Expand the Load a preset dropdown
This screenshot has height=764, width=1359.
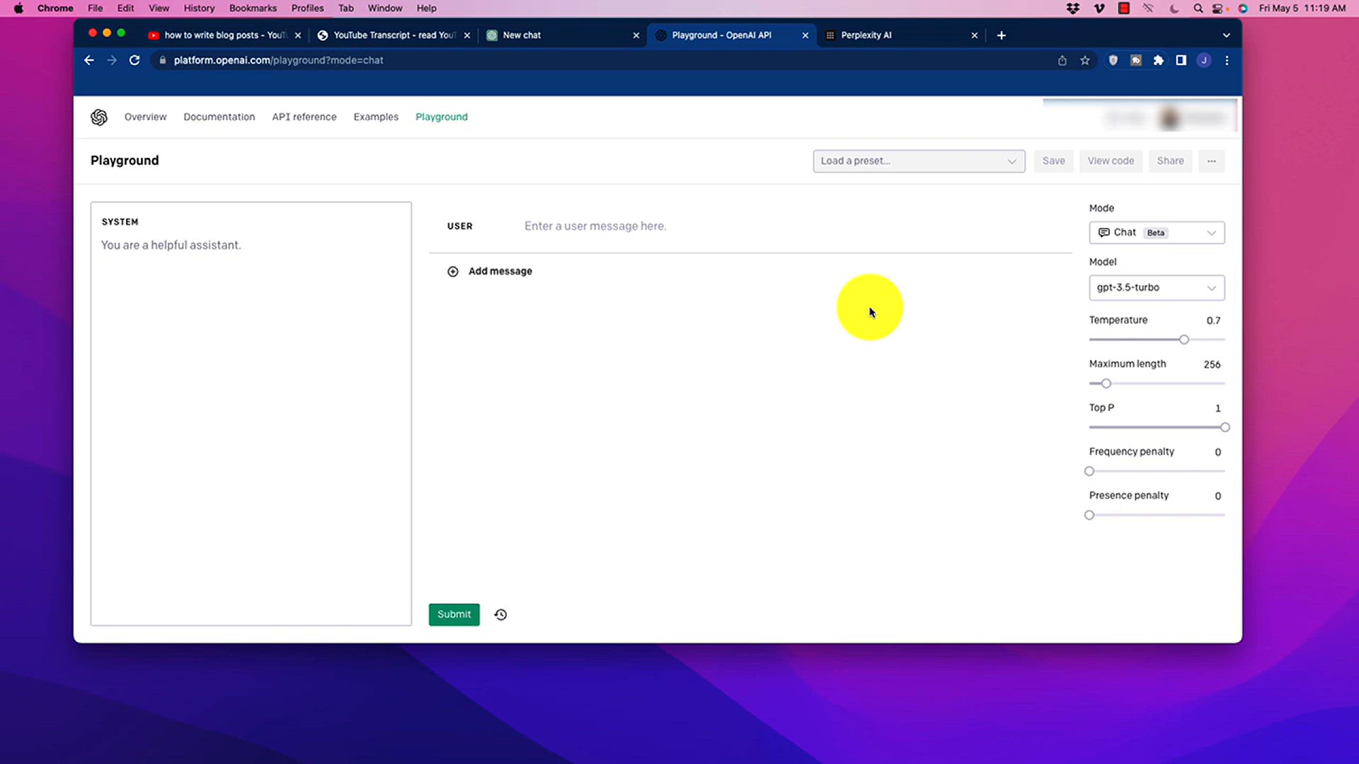(x=918, y=161)
